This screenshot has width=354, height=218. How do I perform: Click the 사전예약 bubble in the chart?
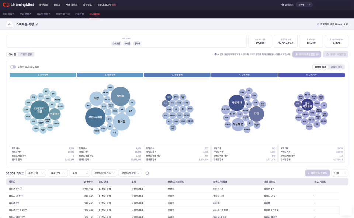point(237,103)
